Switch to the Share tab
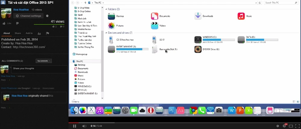Viewport: 301px width, 129px height. click(18, 33)
